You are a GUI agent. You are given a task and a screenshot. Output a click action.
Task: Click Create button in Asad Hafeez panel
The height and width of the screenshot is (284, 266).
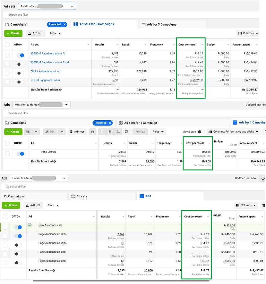(13, 33)
